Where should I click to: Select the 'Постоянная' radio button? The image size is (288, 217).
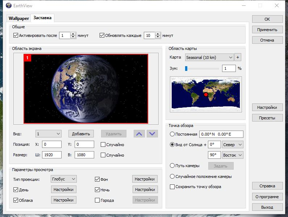pos(172,134)
